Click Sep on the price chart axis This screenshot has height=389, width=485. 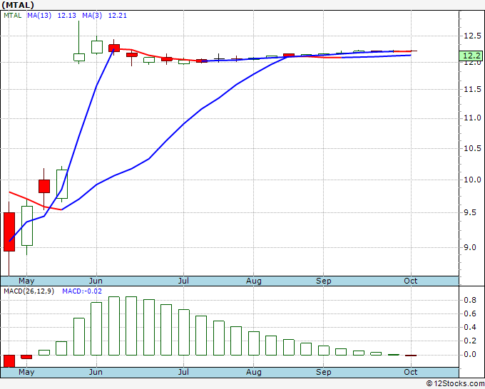pos(324,281)
